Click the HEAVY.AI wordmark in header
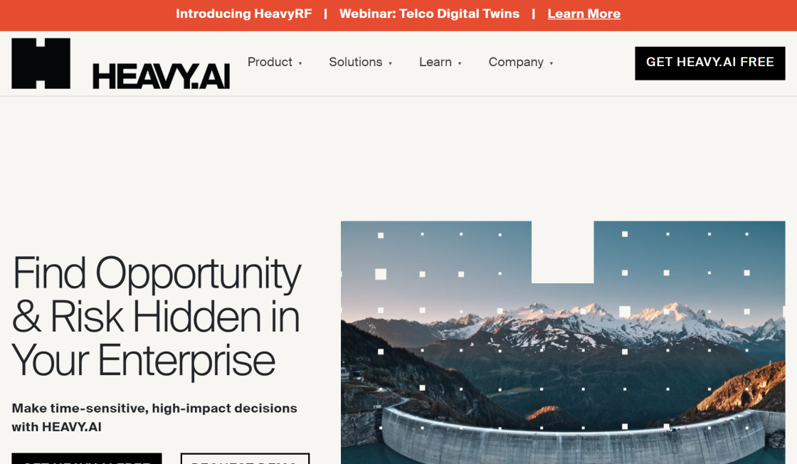This screenshot has width=797, height=464. pyautogui.click(x=161, y=77)
